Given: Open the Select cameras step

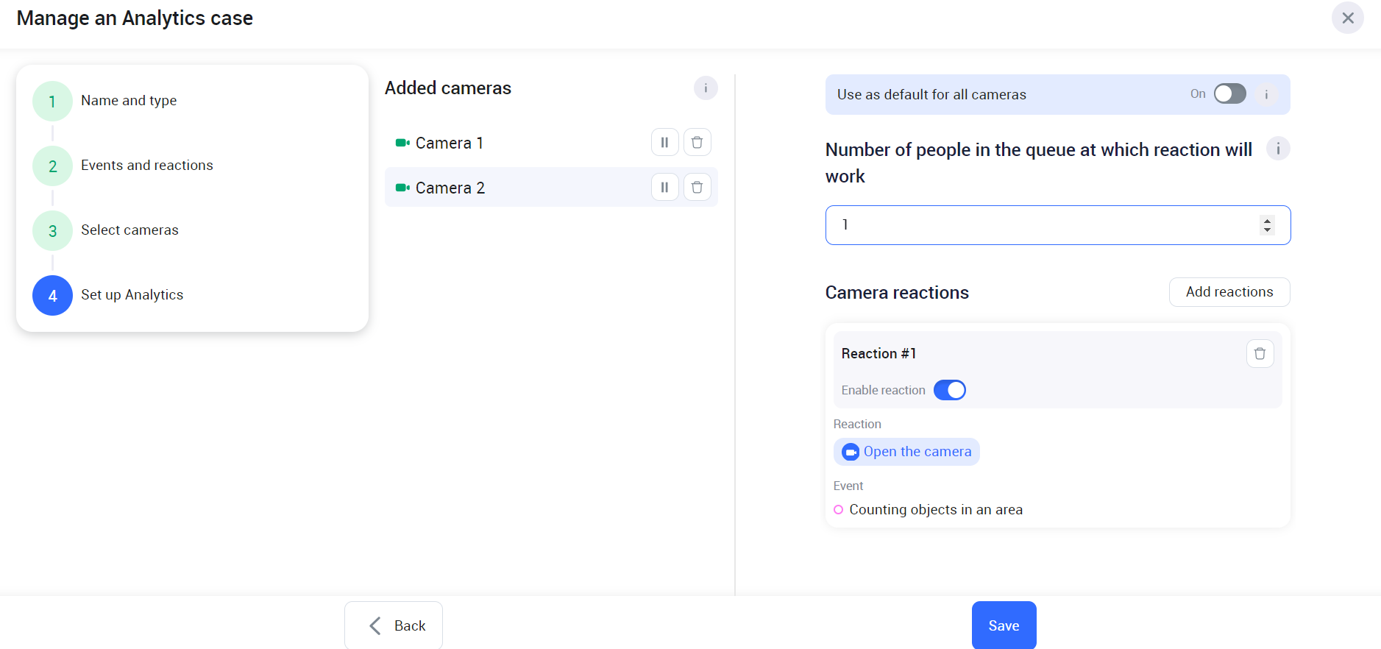Looking at the screenshot, I should [x=129, y=230].
